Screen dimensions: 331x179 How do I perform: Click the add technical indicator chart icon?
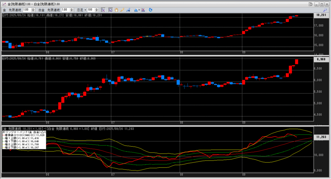[135, 10]
